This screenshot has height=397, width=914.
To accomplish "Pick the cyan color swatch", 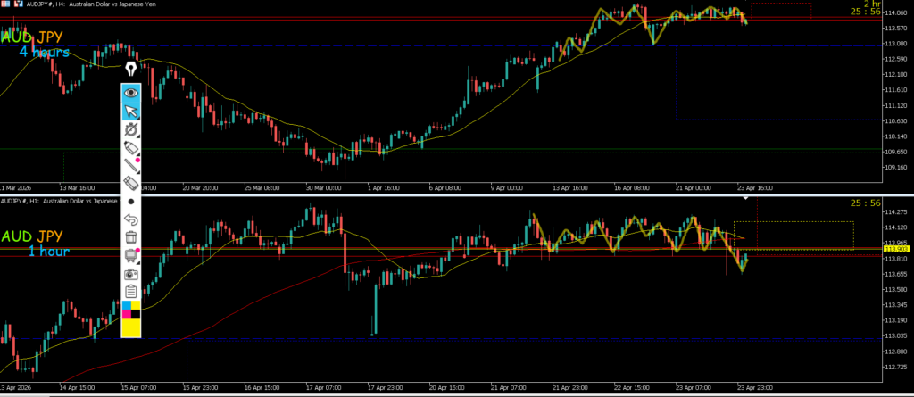I will [x=126, y=305].
